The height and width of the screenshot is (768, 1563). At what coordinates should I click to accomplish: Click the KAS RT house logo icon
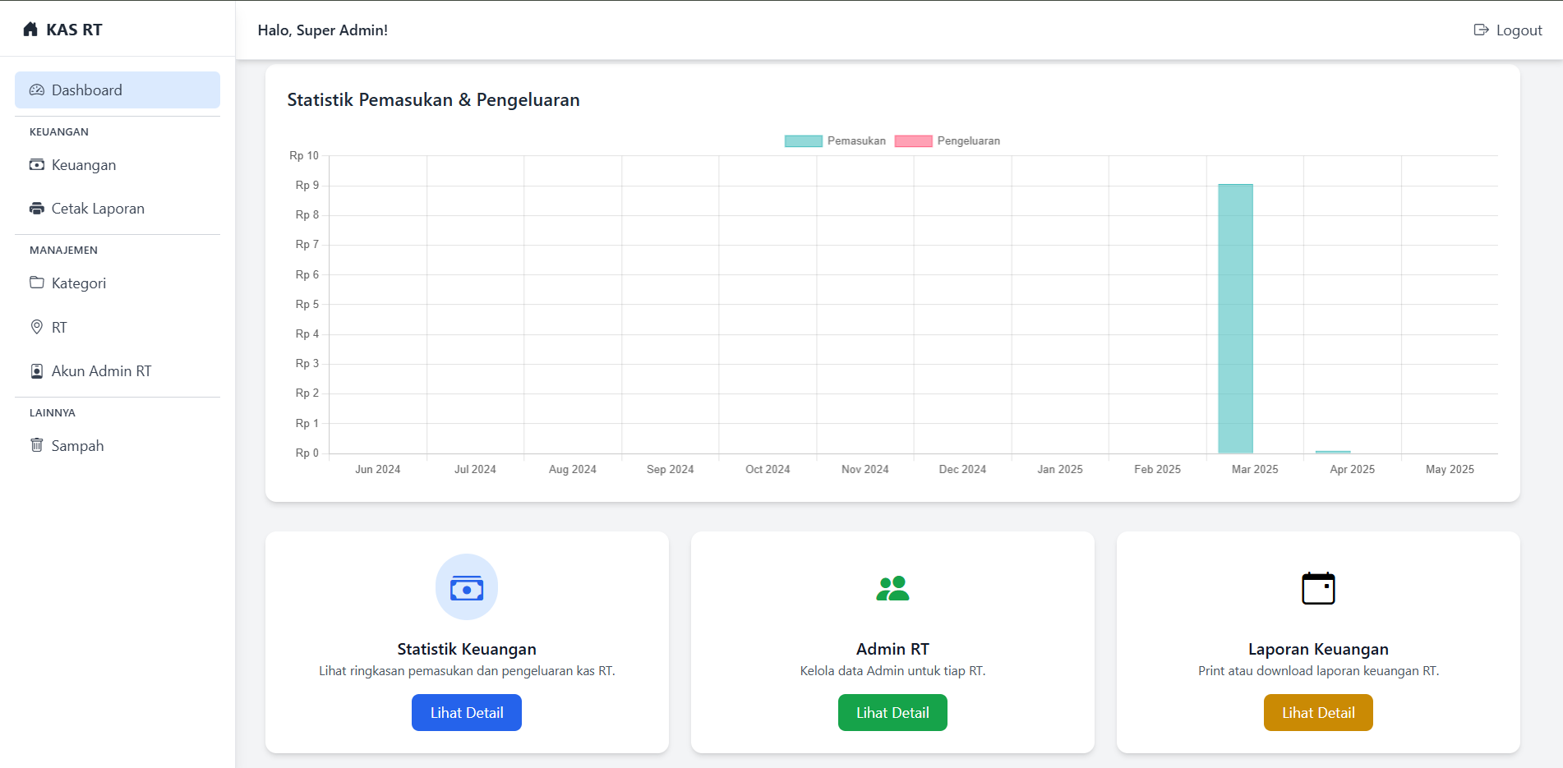coord(30,30)
